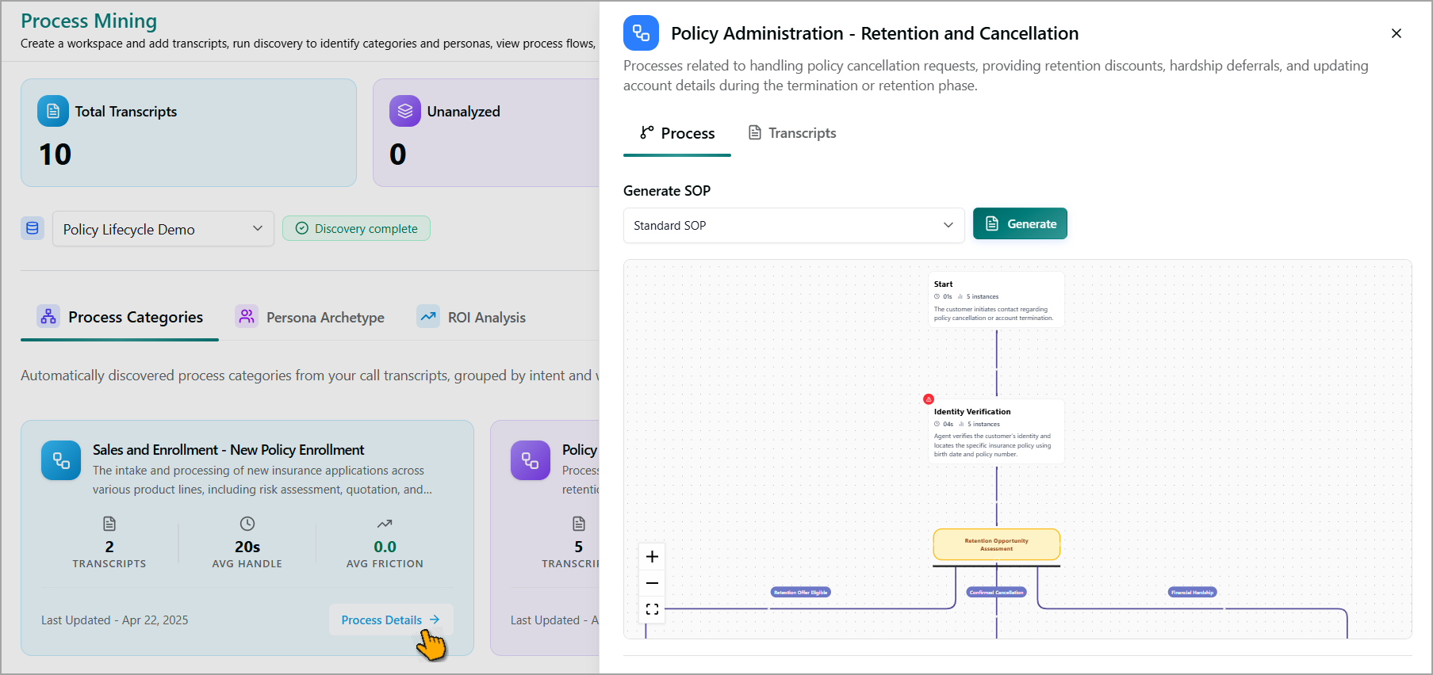1433x675 pixels.
Task: Click the Last Updated - Apr 22, 2025 text
Action: point(115,620)
